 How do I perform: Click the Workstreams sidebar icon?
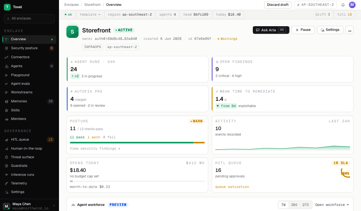tap(6, 92)
